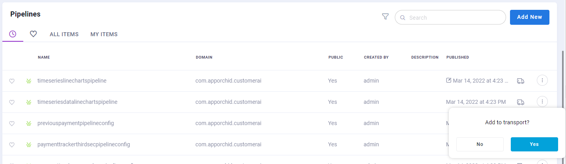Open the filter icon beside the search box
This screenshot has width=566, height=164.
(x=385, y=17)
